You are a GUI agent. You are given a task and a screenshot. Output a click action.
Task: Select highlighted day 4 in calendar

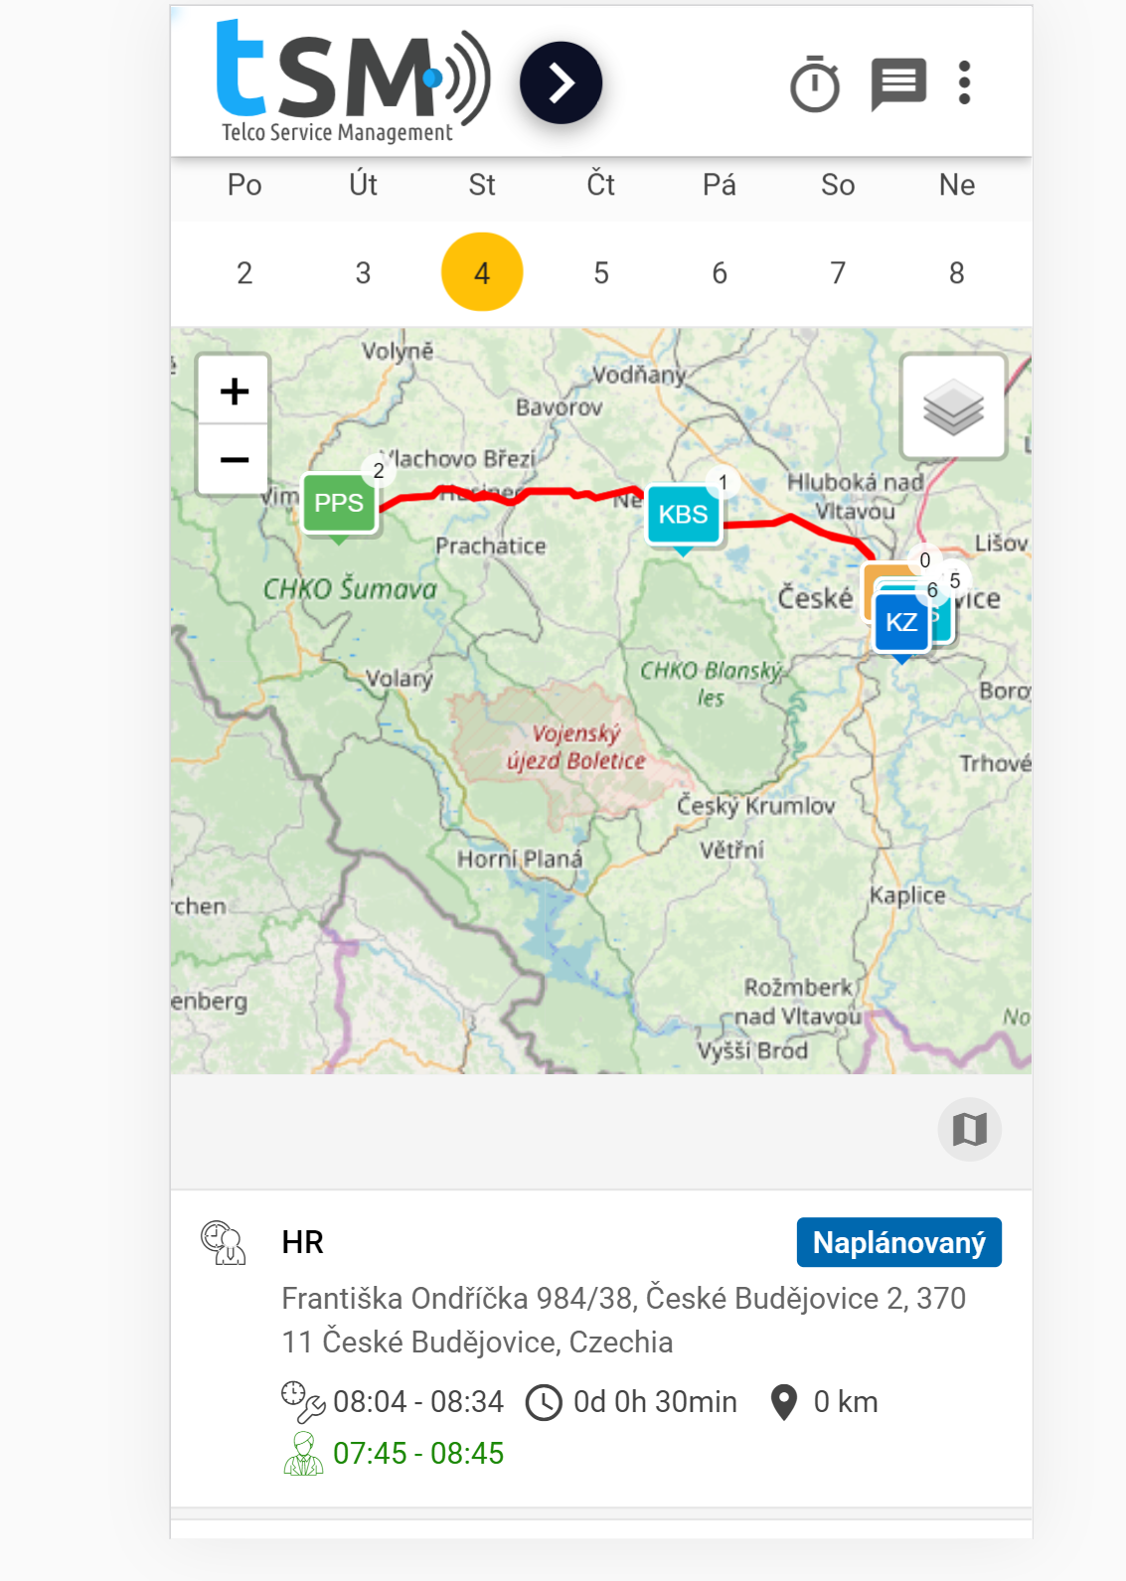(482, 272)
